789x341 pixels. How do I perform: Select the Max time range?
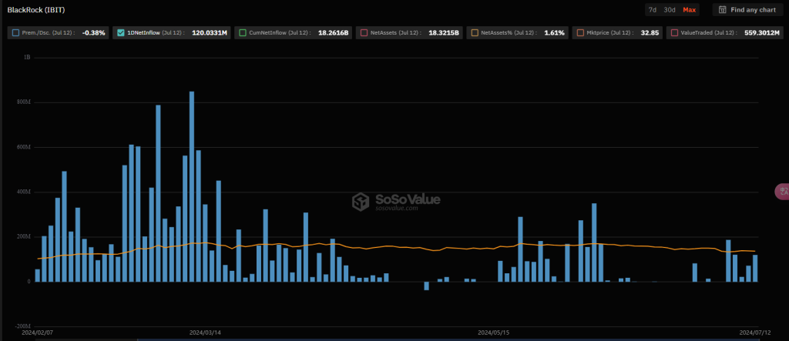[690, 10]
